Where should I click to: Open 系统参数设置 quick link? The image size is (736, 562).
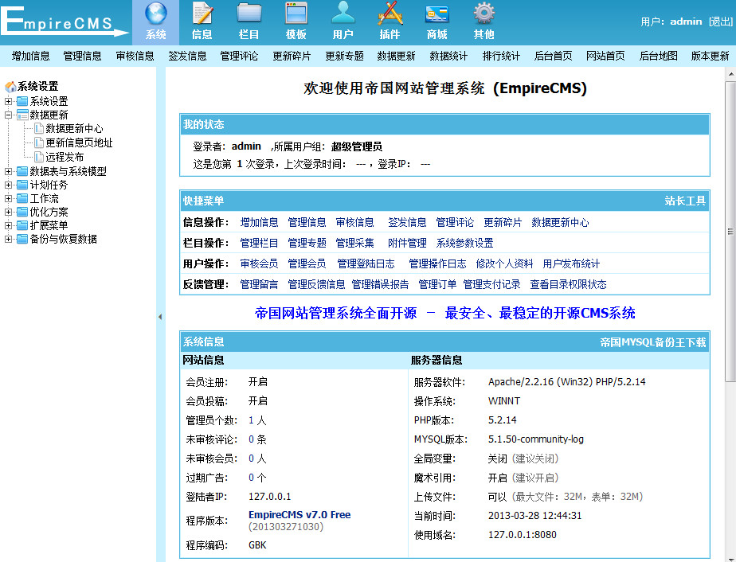click(x=464, y=243)
